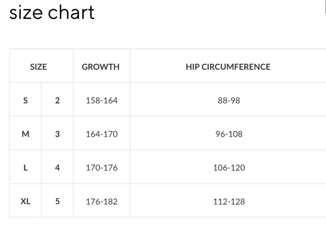Select hip circumference 106-120
The width and height of the screenshot is (326, 225).
[229, 168]
